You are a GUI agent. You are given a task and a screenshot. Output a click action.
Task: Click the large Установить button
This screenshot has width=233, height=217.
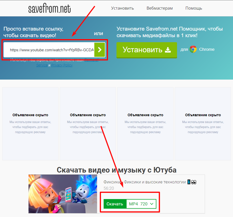click(147, 50)
